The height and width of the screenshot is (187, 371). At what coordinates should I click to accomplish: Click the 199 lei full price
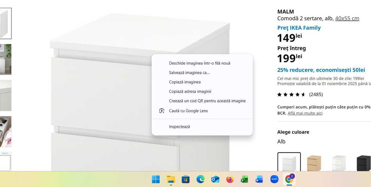[x=290, y=58]
